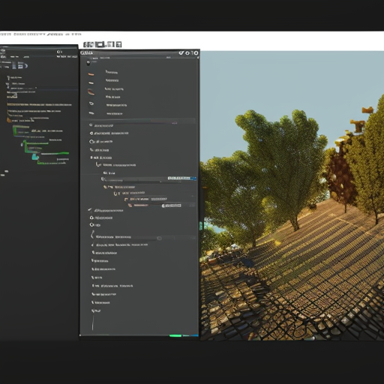Select the small white stroke brush icon
This screenshot has height=384, width=384.
[x=91, y=83]
